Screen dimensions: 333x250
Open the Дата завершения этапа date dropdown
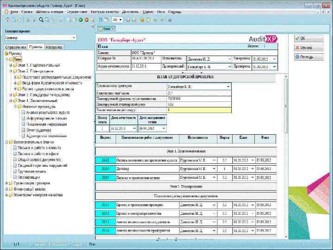164,128
